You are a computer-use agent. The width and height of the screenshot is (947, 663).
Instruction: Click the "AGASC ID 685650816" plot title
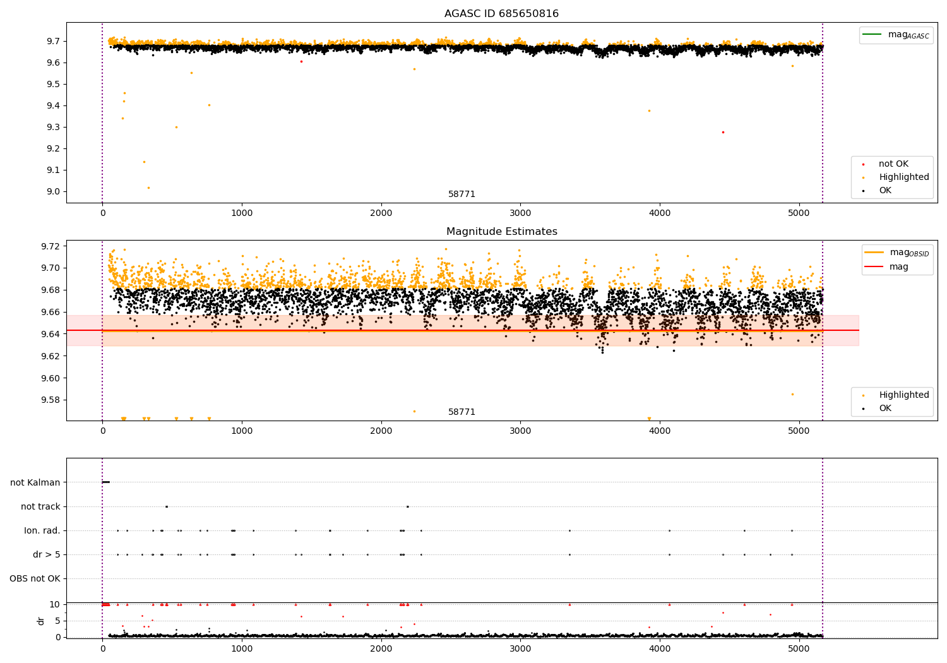click(501, 14)
